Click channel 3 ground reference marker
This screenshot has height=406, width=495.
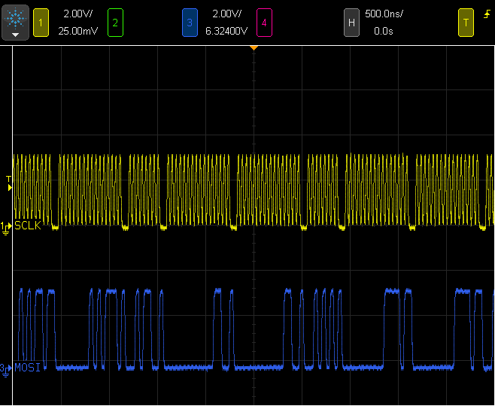(5, 368)
